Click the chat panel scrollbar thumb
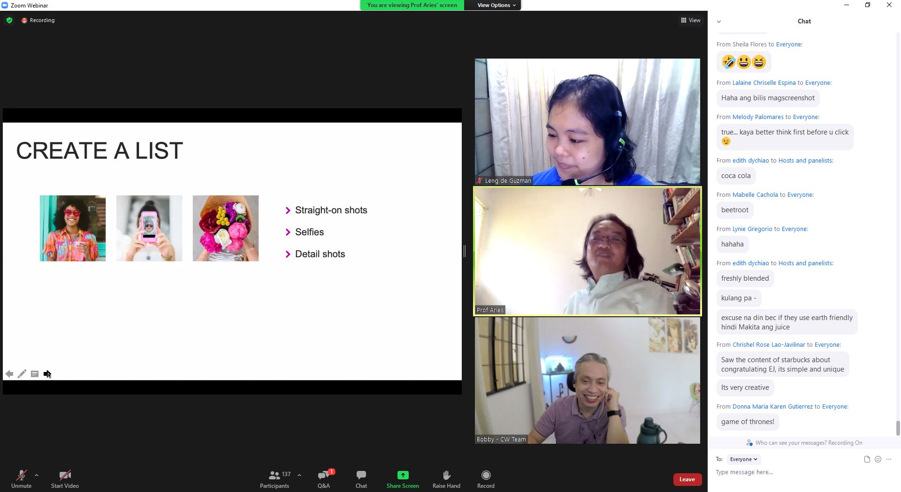This screenshot has width=901, height=492. pyautogui.click(x=898, y=428)
